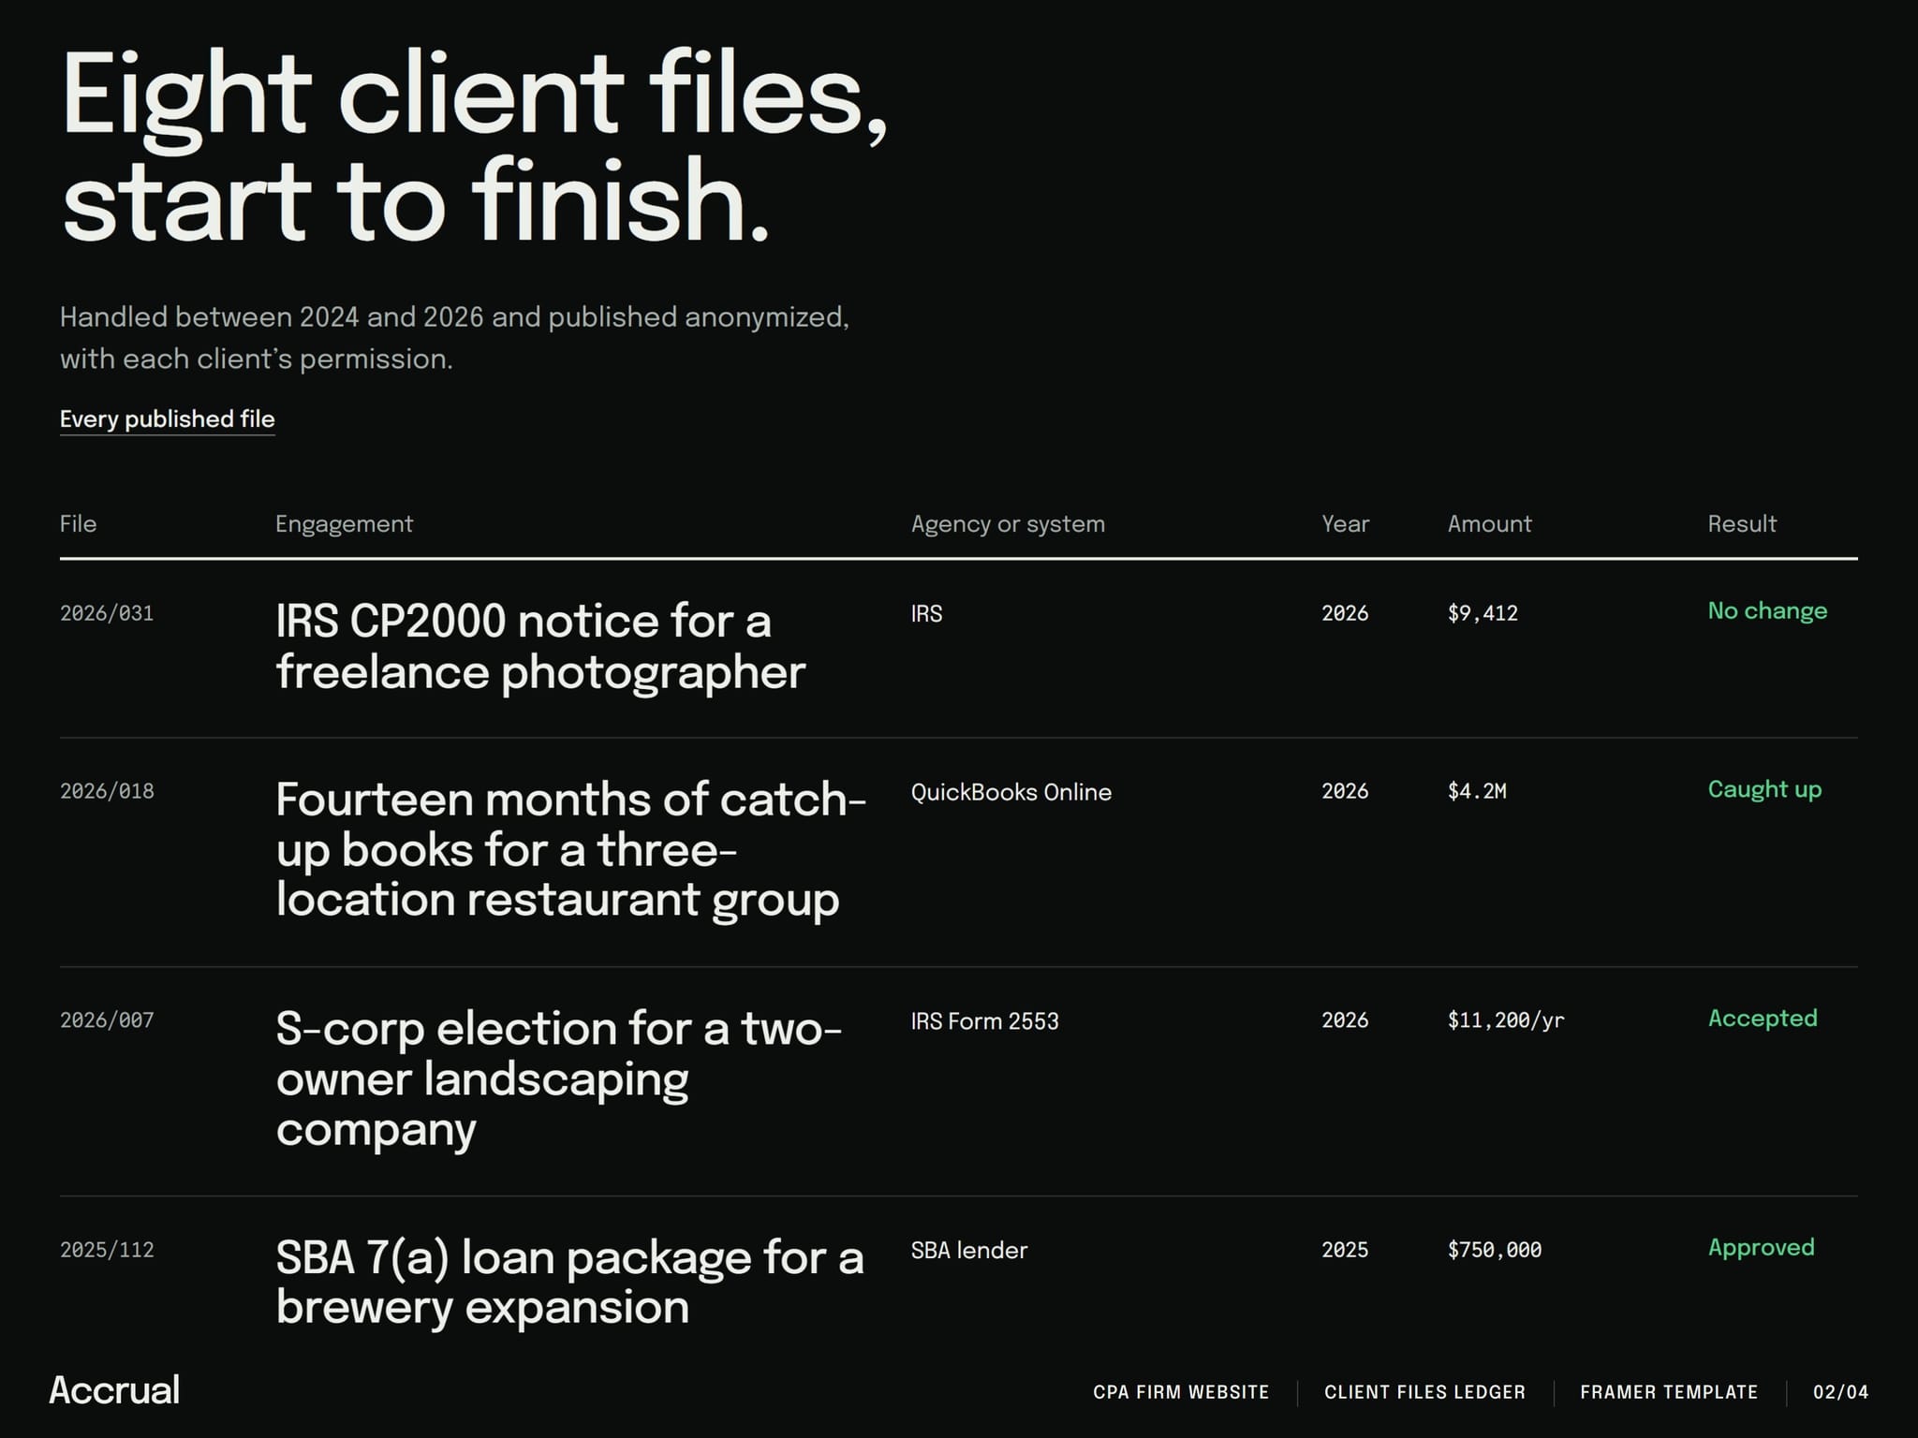Click the Accrual logo
The image size is (1918, 1438).
click(x=114, y=1390)
